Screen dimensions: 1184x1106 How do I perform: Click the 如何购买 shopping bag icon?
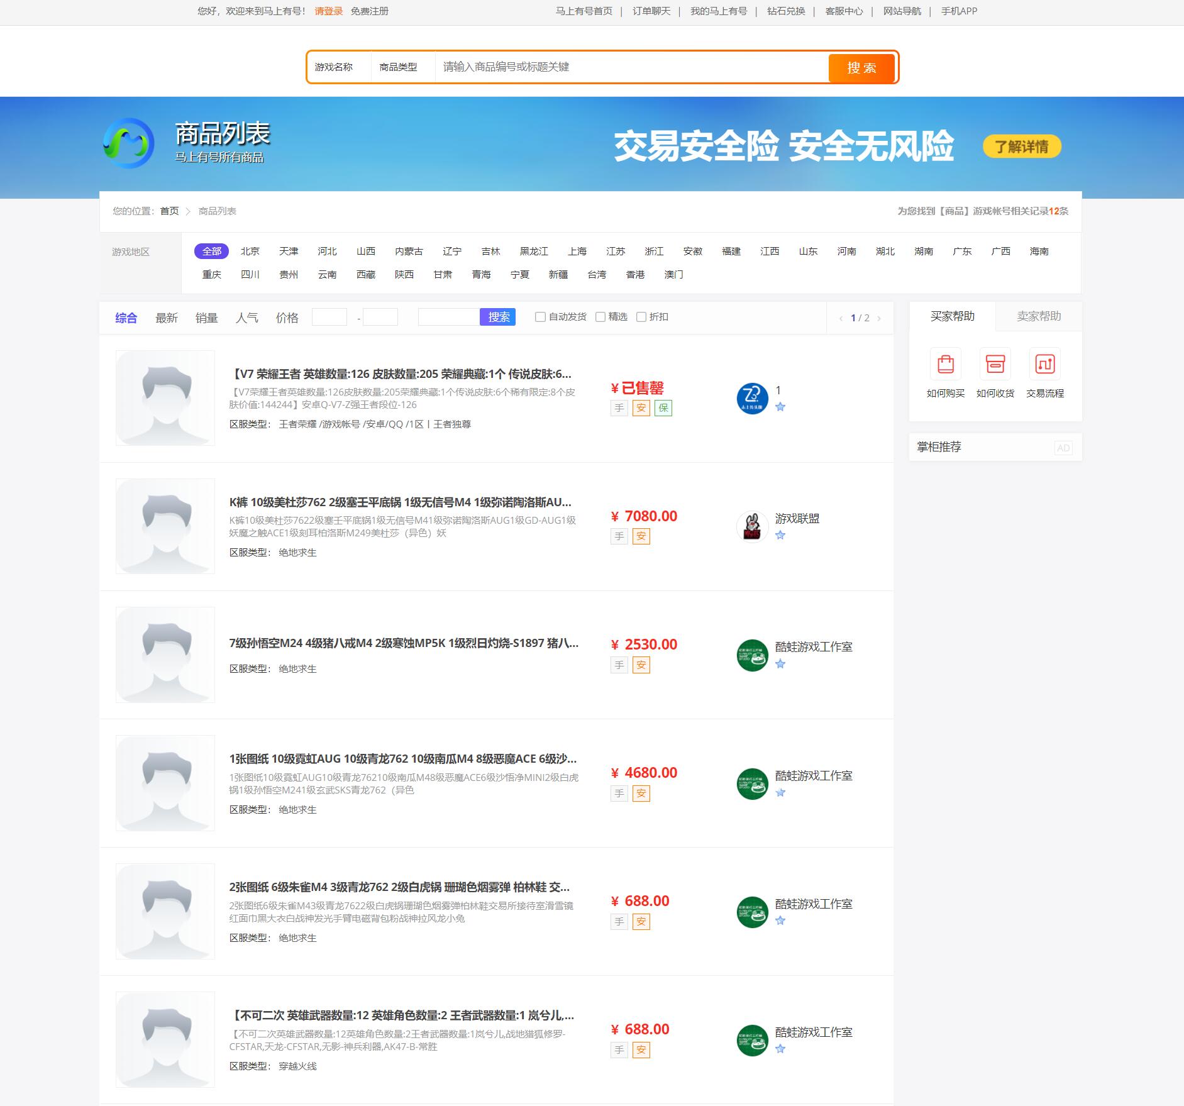pos(945,364)
